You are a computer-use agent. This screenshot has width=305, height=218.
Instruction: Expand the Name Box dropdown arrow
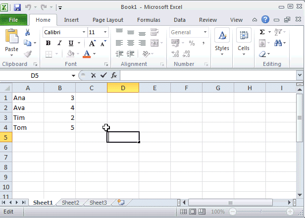point(73,75)
